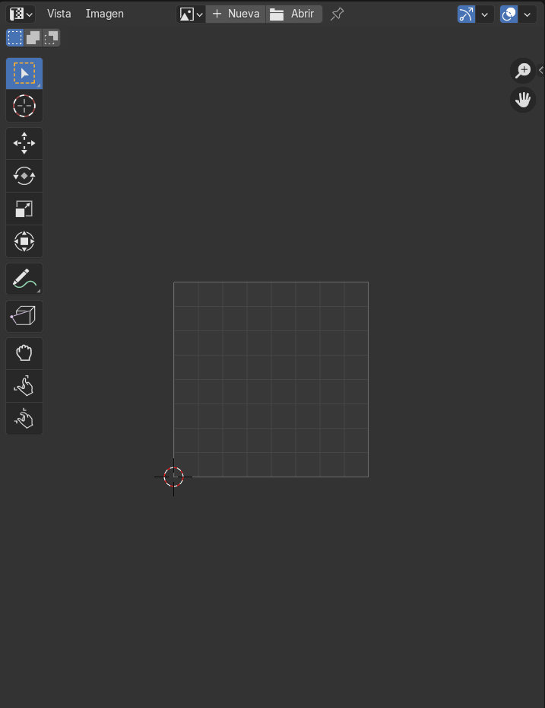Activate the Transform tool
Image resolution: width=545 pixels, height=708 pixels.
click(x=24, y=241)
